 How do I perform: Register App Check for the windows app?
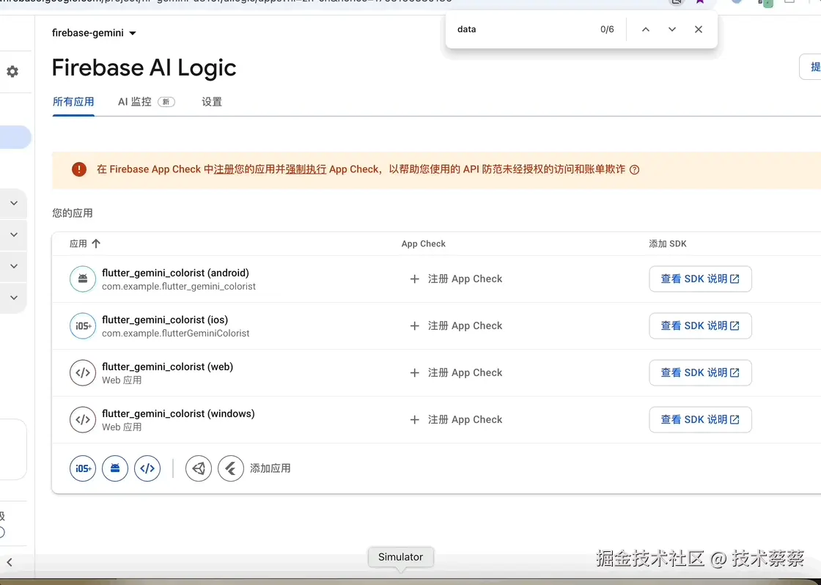tap(456, 419)
